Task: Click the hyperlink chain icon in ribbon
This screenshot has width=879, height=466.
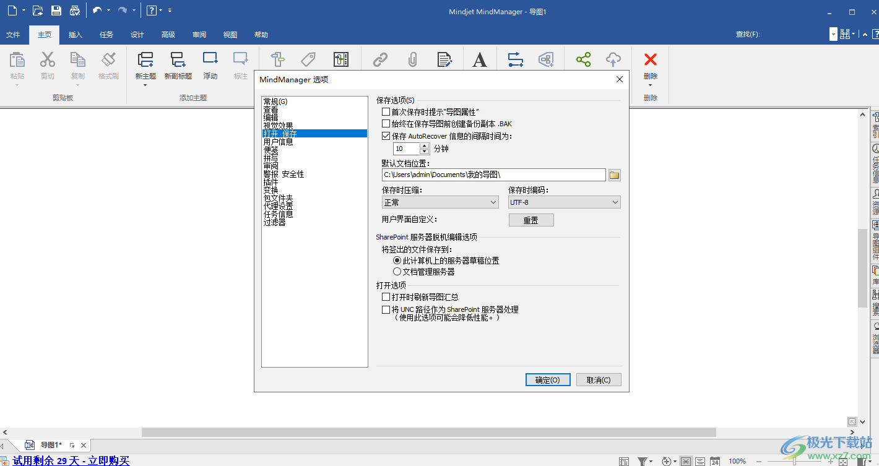Action: pyautogui.click(x=380, y=59)
